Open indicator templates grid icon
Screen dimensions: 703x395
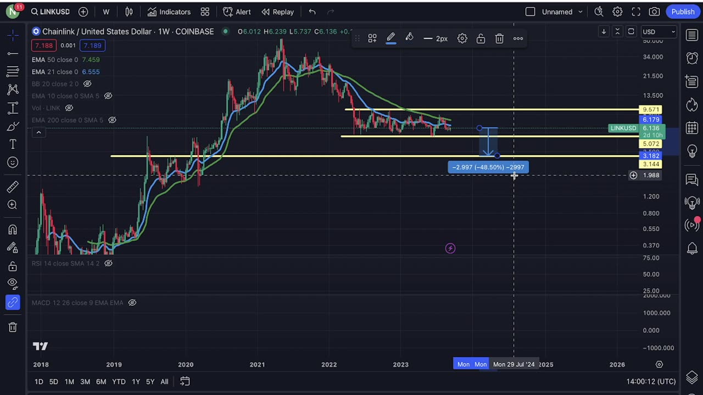205,12
